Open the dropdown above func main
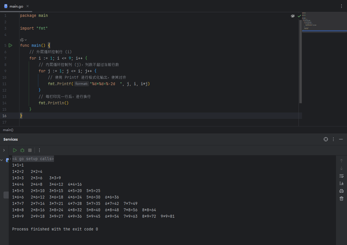This screenshot has width=347, height=245. point(24,40)
